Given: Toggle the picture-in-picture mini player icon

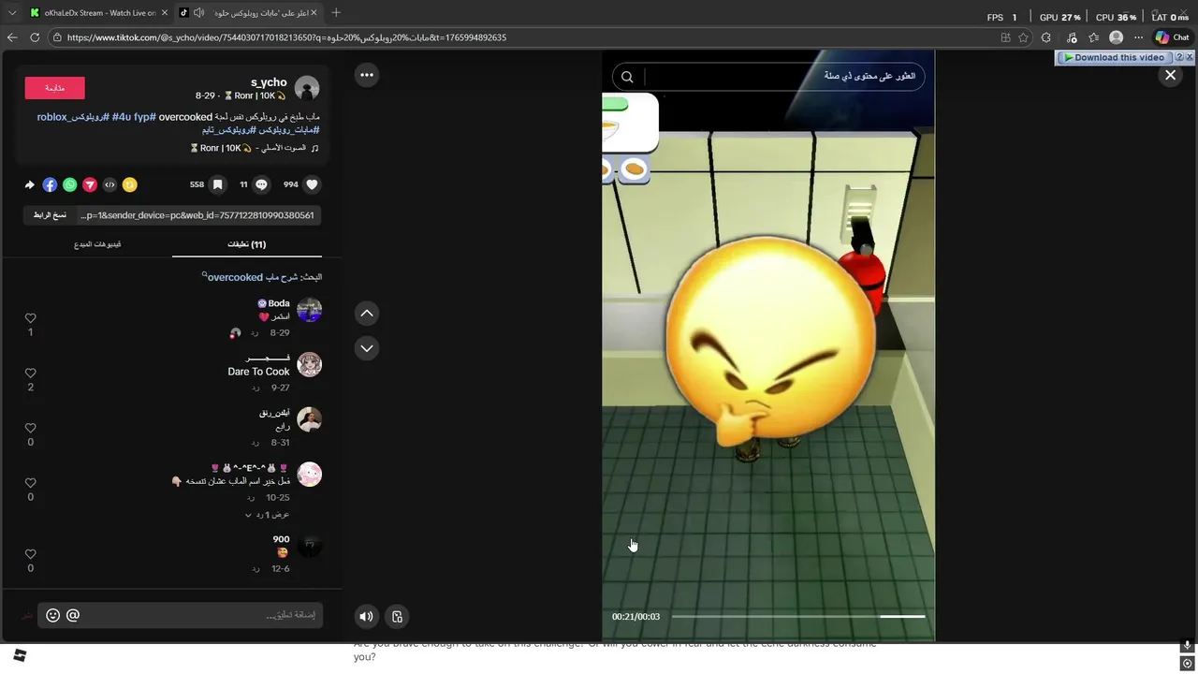Looking at the screenshot, I should (397, 616).
